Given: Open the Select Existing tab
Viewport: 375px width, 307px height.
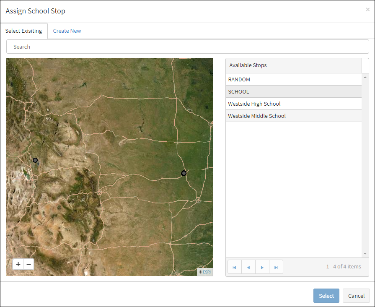Looking at the screenshot, I should (24, 31).
